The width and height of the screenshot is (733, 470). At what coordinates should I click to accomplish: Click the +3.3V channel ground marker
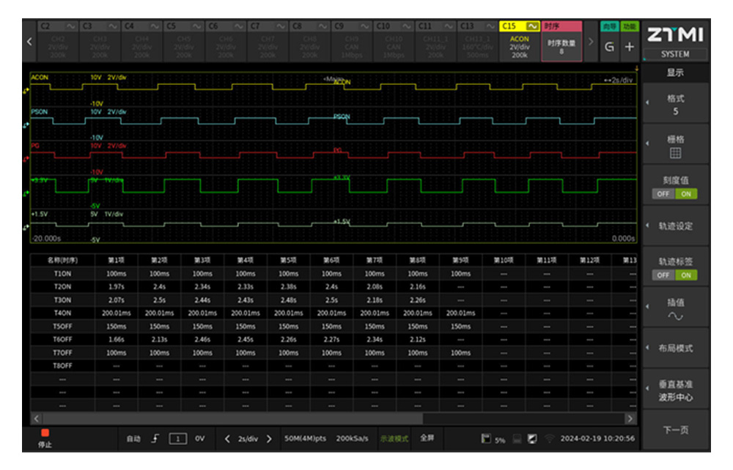pyautogui.click(x=26, y=193)
